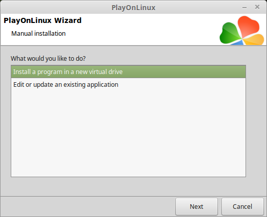Click the blank footer area beside Next

tap(88, 206)
